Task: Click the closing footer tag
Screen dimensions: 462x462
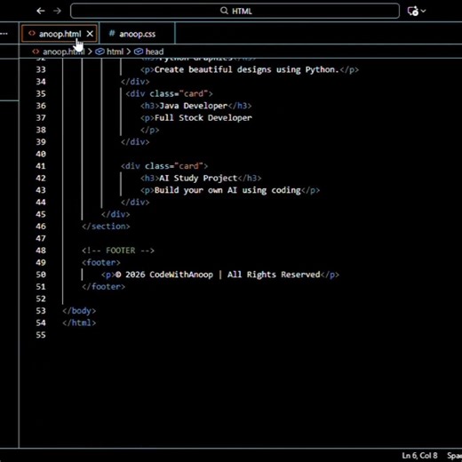Action: coord(103,287)
